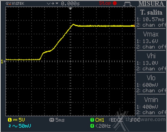Click the green T trigger icon
167x132 pixels.
92,120
